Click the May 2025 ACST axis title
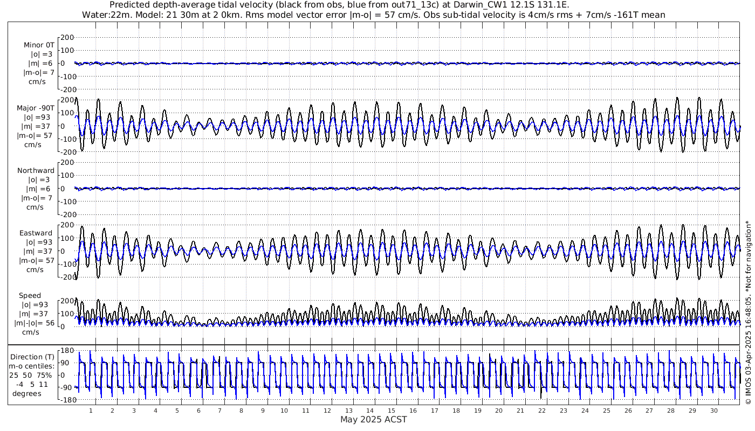 [x=373, y=419]
